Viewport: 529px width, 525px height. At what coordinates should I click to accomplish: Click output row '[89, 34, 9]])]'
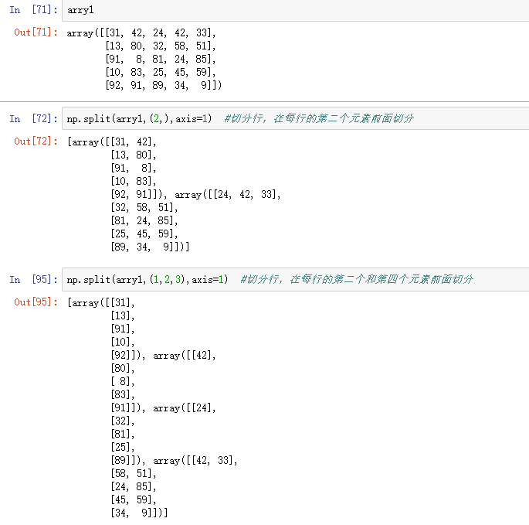[150, 247]
